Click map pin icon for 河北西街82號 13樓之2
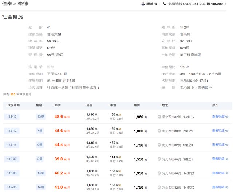The width and height of the screenshot is (233, 193). [x=159, y=117]
